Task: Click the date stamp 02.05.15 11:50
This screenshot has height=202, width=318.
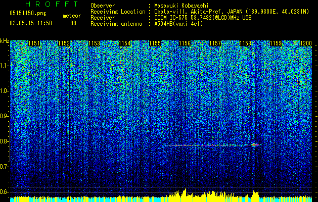Action: (31, 23)
